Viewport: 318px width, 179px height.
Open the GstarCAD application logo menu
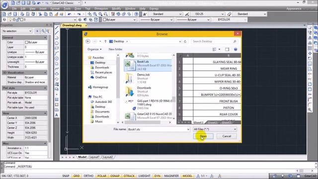[x=4, y=5]
